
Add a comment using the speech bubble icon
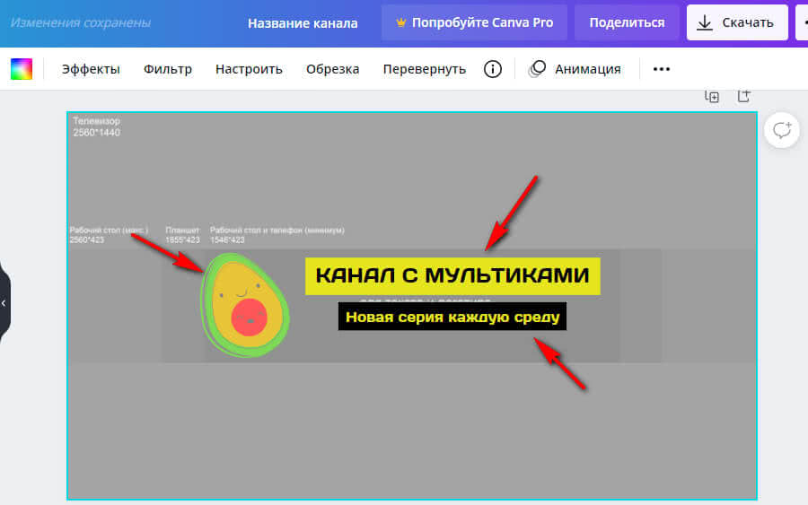pos(782,130)
